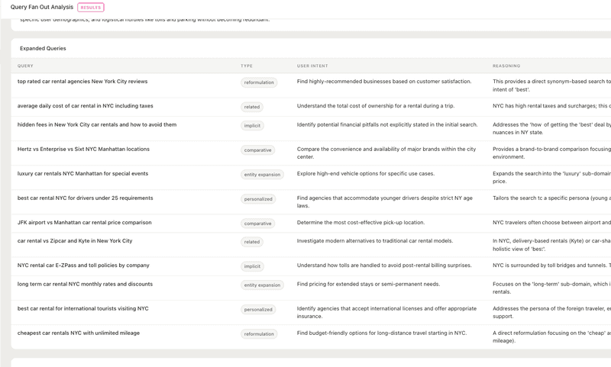611x367 pixels.
Task: Click the Query Fan Out Analysis title
Action: (x=42, y=8)
